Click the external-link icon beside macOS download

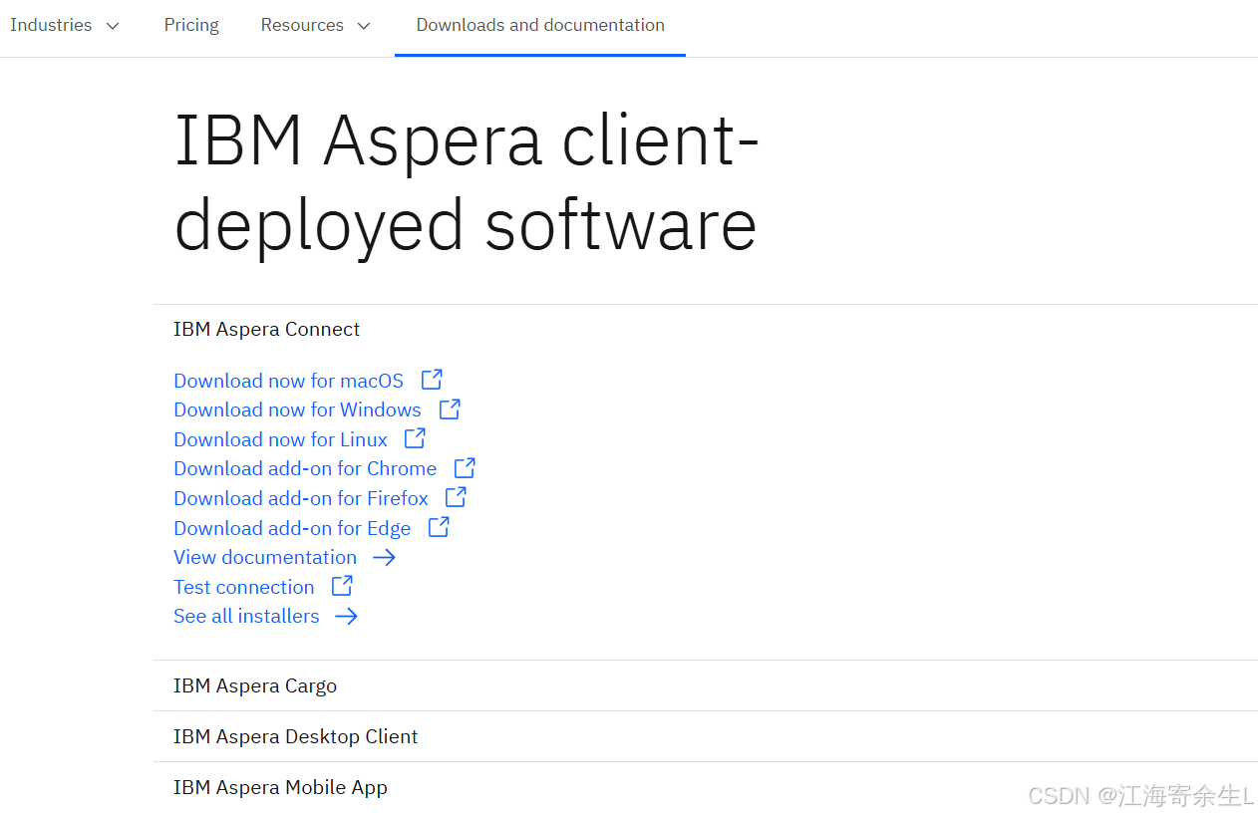431,380
